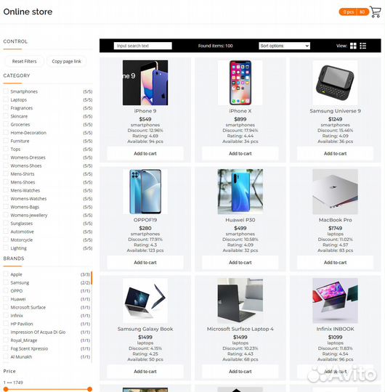Add OPPOF19 to cart
The height and width of the screenshot is (392, 385).
click(145, 263)
